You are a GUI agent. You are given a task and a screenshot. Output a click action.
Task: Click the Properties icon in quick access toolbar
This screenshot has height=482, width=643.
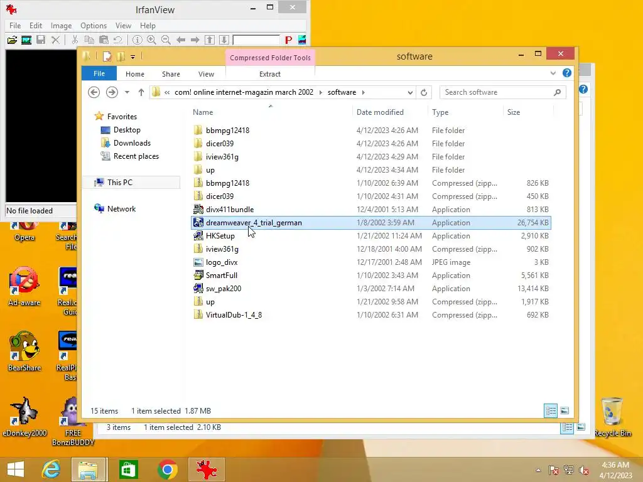click(107, 56)
